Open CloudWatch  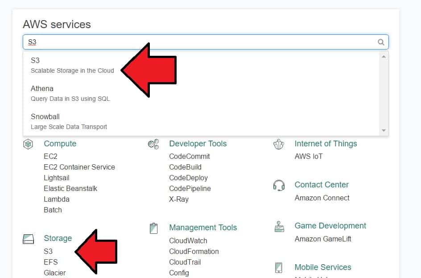pos(188,241)
